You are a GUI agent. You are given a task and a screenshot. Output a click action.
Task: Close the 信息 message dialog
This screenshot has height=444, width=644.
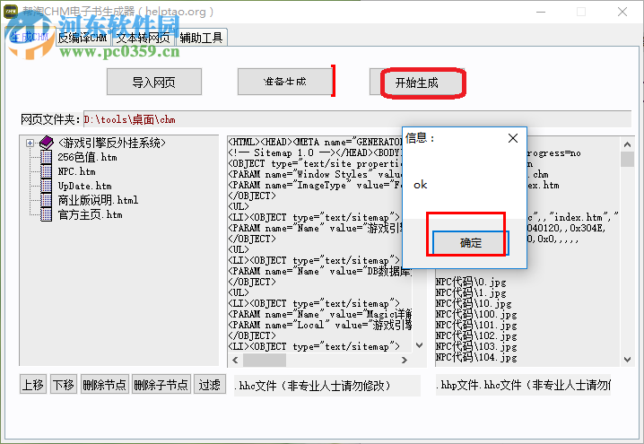coord(513,138)
